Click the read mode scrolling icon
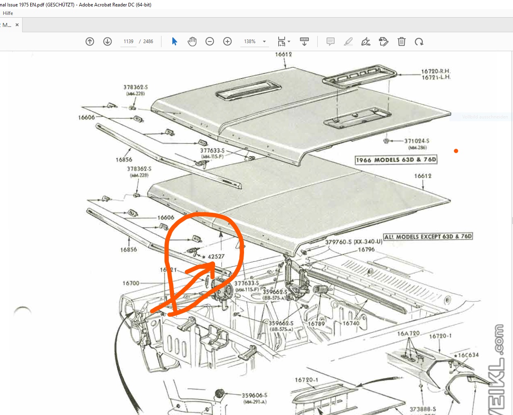The height and width of the screenshot is (415, 513). pyautogui.click(x=304, y=41)
